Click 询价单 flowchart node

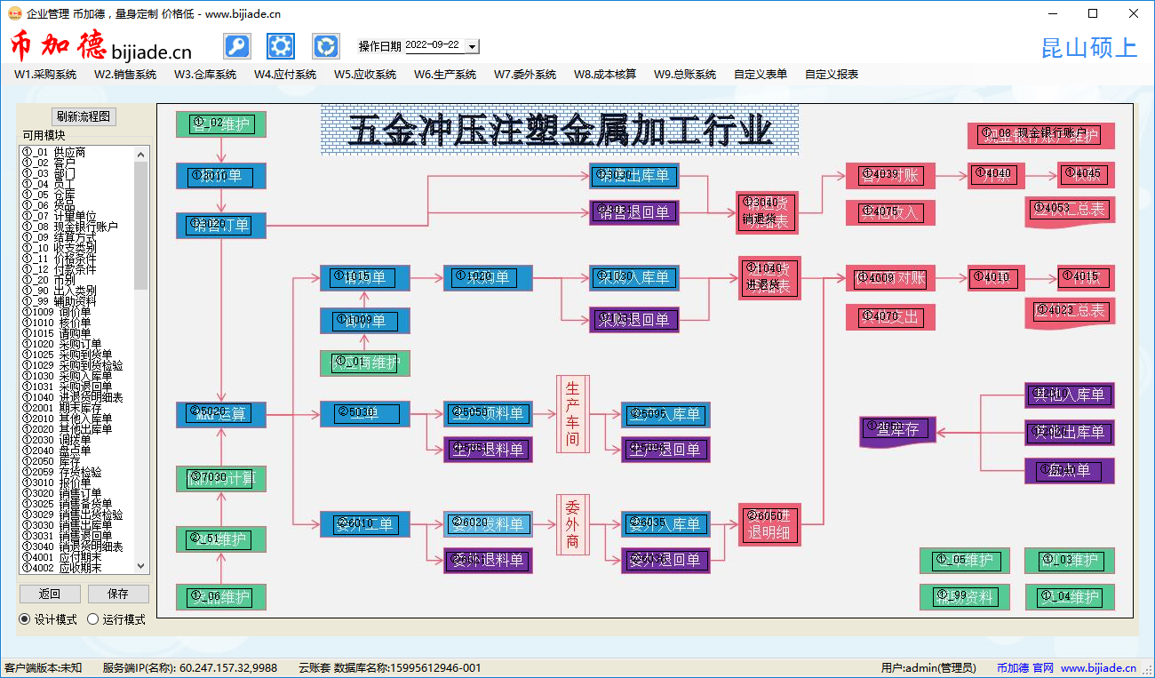(365, 321)
